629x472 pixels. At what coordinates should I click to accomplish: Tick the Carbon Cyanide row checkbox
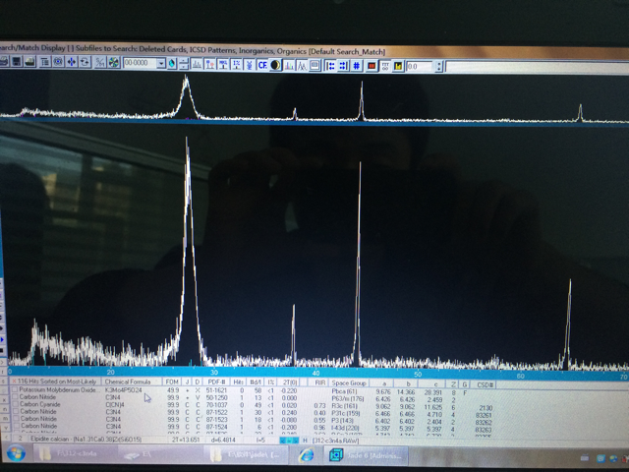pyautogui.click(x=16, y=404)
